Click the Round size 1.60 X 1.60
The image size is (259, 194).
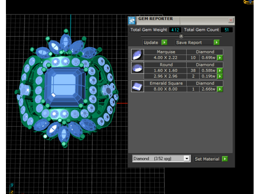click(x=165, y=71)
